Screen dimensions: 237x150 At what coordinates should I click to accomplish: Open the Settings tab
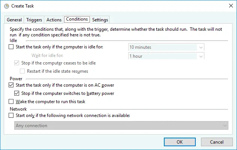pyautogui.click(x=100, y=20)
